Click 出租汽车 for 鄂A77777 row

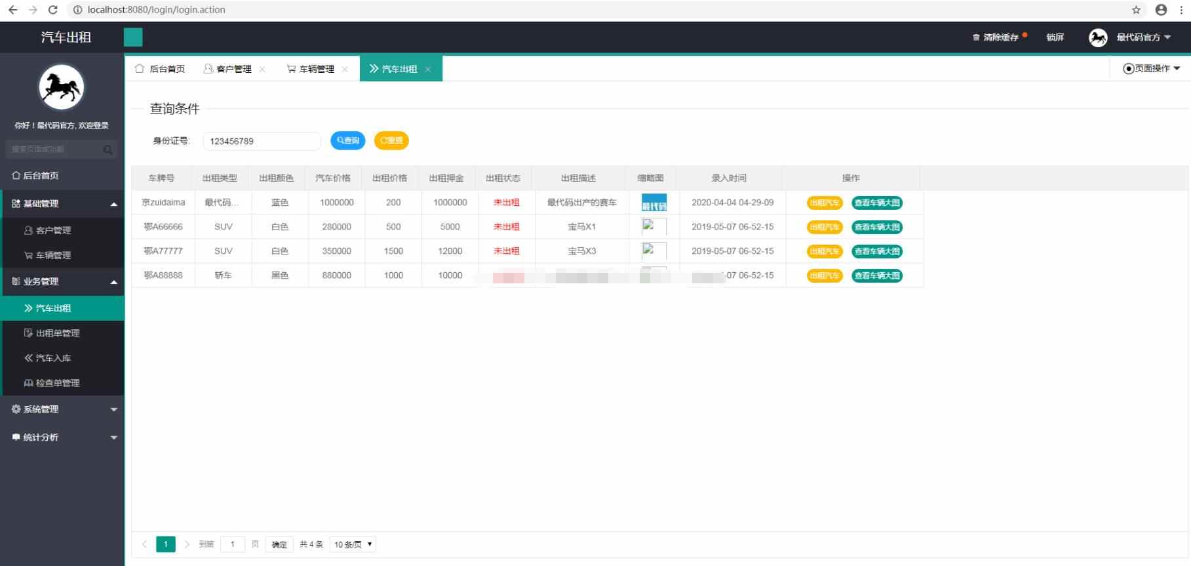(x=825, y=251)
